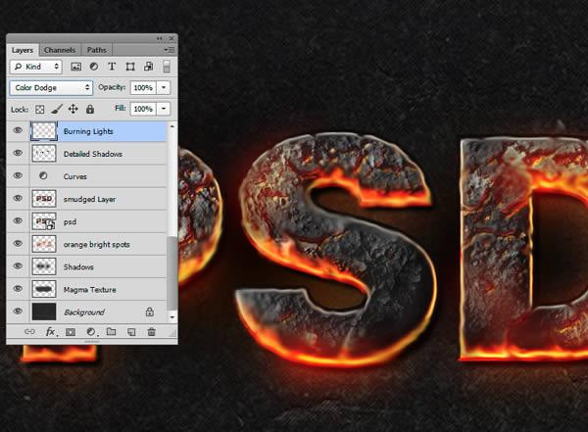Click the Curves adjustment layer icon
The width and height of the screenshot is (588, 432).
pyautogui.click(x=43, y=176)
